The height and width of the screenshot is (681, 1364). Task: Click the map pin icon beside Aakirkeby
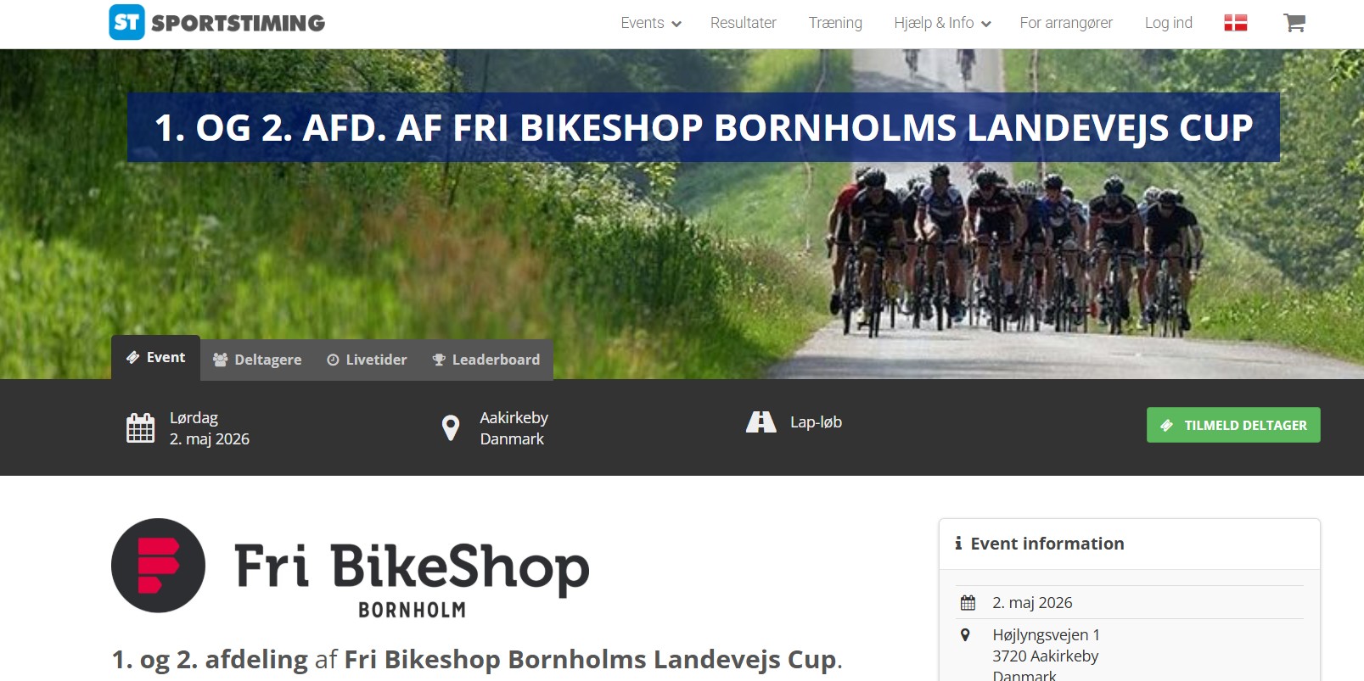[x=451, y=427]
